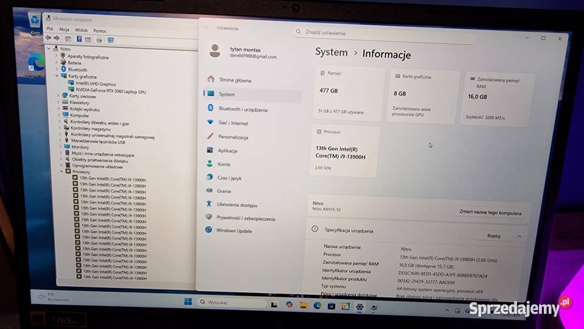Open the Pamięć 477 GB card
Viewport: 584px width, 329px height.
[349, 93]
